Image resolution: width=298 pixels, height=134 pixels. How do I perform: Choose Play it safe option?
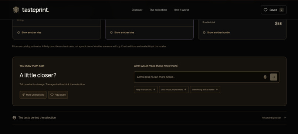coord(58,95)
